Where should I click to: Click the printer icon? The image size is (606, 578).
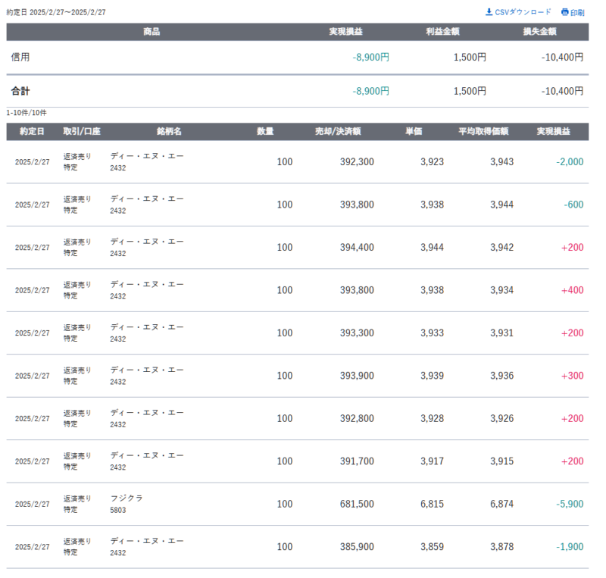pyautogui.click(x=564, y=12)
